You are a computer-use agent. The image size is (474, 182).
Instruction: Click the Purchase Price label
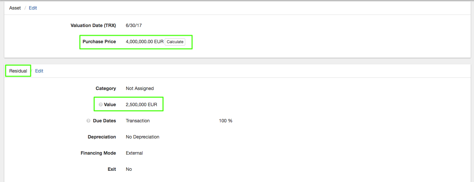pyautogui.click(x=99, y=42)
